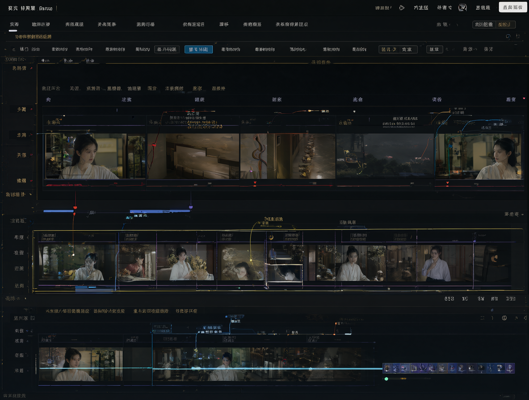This screenshot has width=529, height=400.
Task: Click the purple icon strip on the bottom track
Action: tap(449, 368)
